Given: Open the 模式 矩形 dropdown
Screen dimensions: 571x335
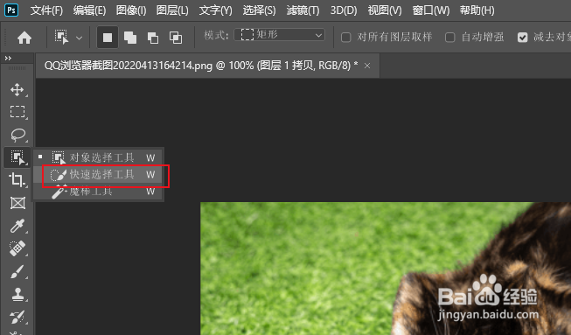Looking at the screenshot, I should (x=279, y=35).
